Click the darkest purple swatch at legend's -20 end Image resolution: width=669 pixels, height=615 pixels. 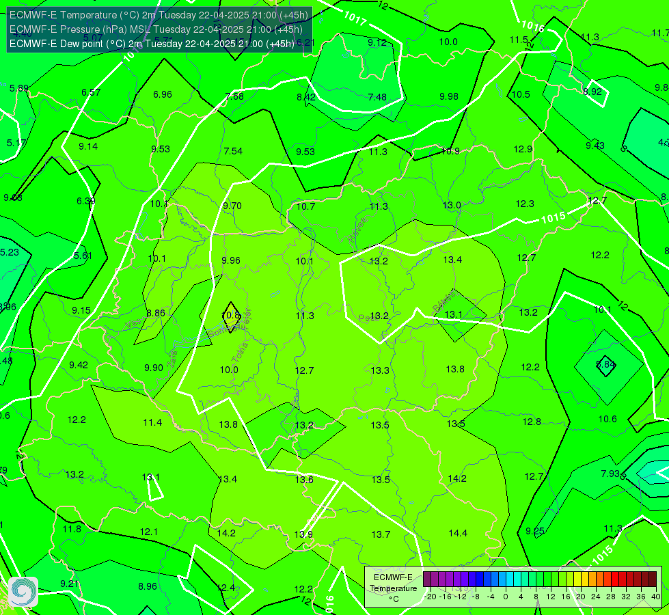pyautogui.click(x=427, y=579)
